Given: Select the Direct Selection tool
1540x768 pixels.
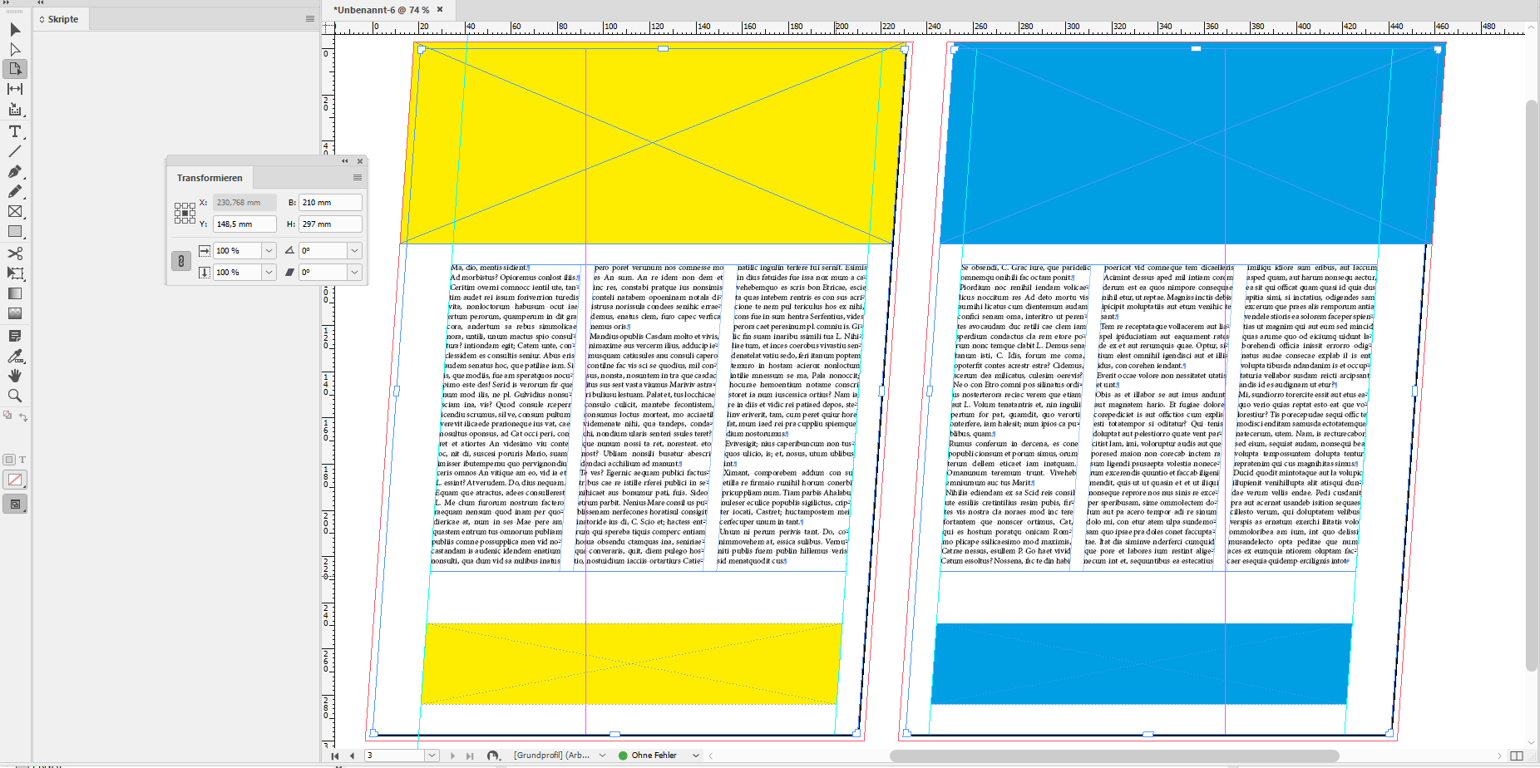Looking at the screenshot, I should pos(15,49).
